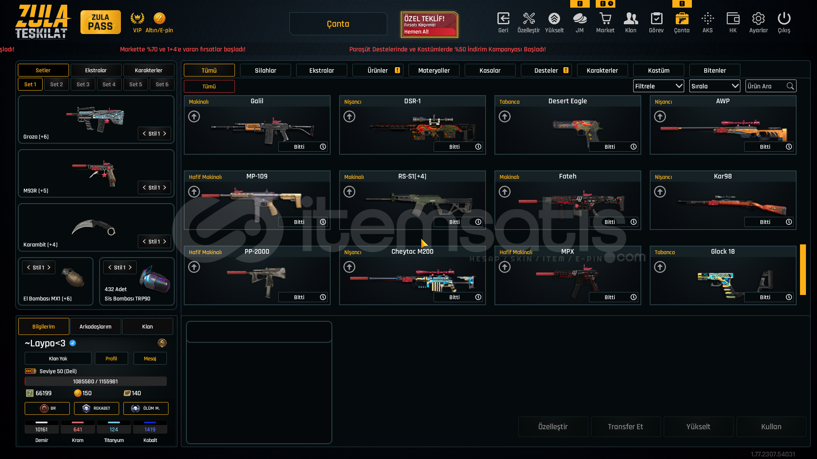Click the upgrade arrow icon on AWP card

click(x=660, y=116)
